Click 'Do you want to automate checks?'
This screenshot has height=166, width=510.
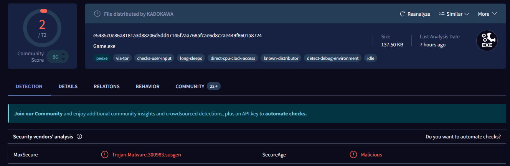tap(463, 137)
